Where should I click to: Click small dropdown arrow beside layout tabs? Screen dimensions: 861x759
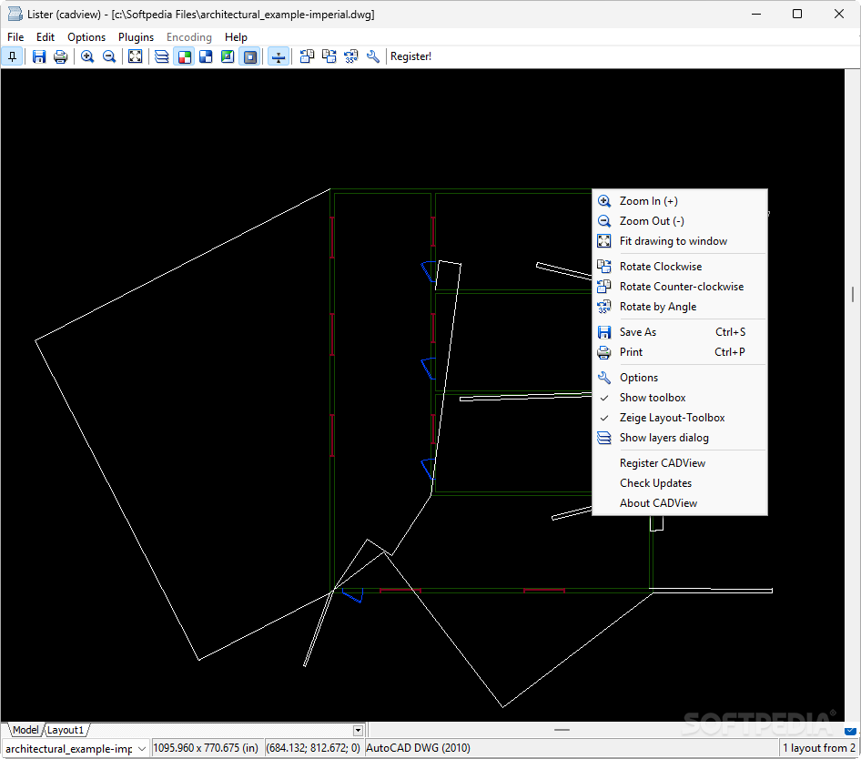[x=358, y=731]
